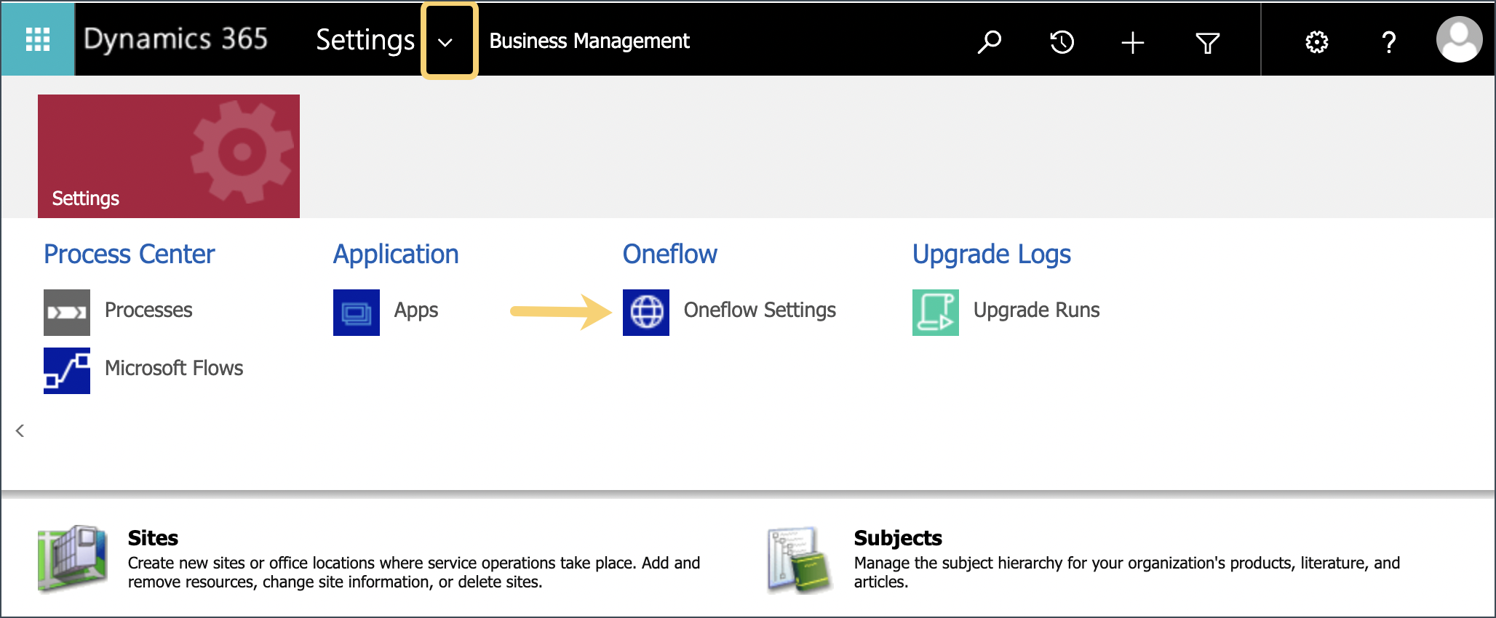Click the Process Center heading
This screenshot has width=1496, height=618.
coord(130,254)
